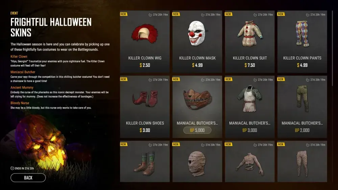Click the Maniacal Butcher description heading
The height and width of the screenshot is (190, 338).
[23, 72]
